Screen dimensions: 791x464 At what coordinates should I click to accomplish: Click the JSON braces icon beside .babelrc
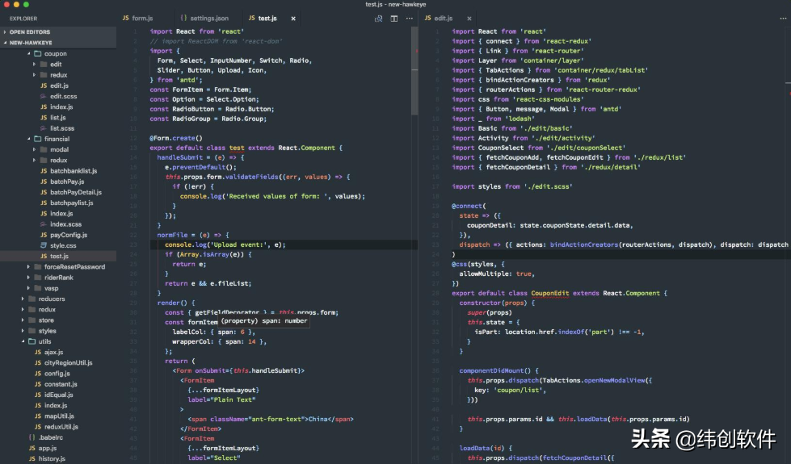[31, 437]
